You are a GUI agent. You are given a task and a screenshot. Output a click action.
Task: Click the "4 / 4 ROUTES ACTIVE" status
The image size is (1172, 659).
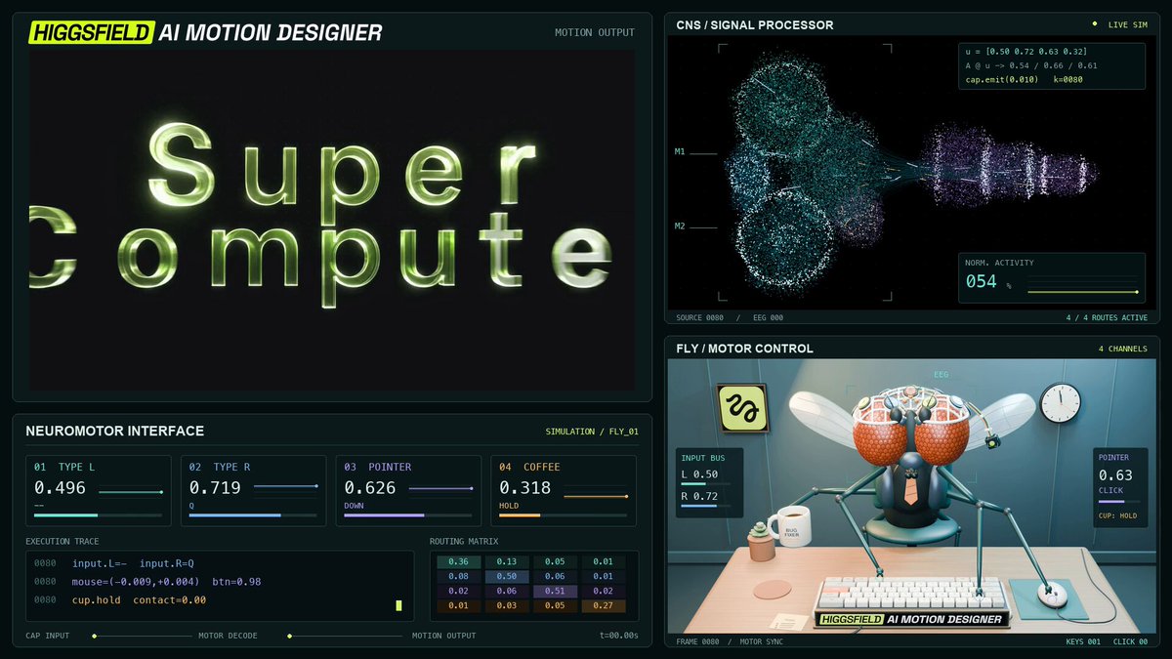(1107, 317)
